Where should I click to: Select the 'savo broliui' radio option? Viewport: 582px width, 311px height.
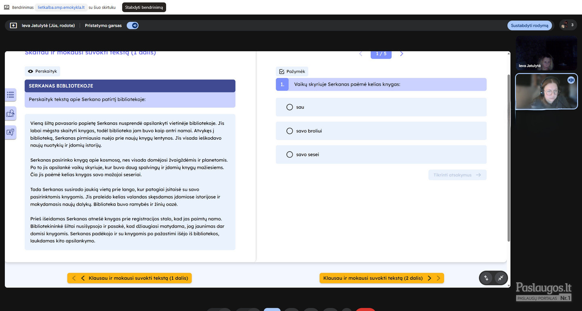[x=289, y=131]
